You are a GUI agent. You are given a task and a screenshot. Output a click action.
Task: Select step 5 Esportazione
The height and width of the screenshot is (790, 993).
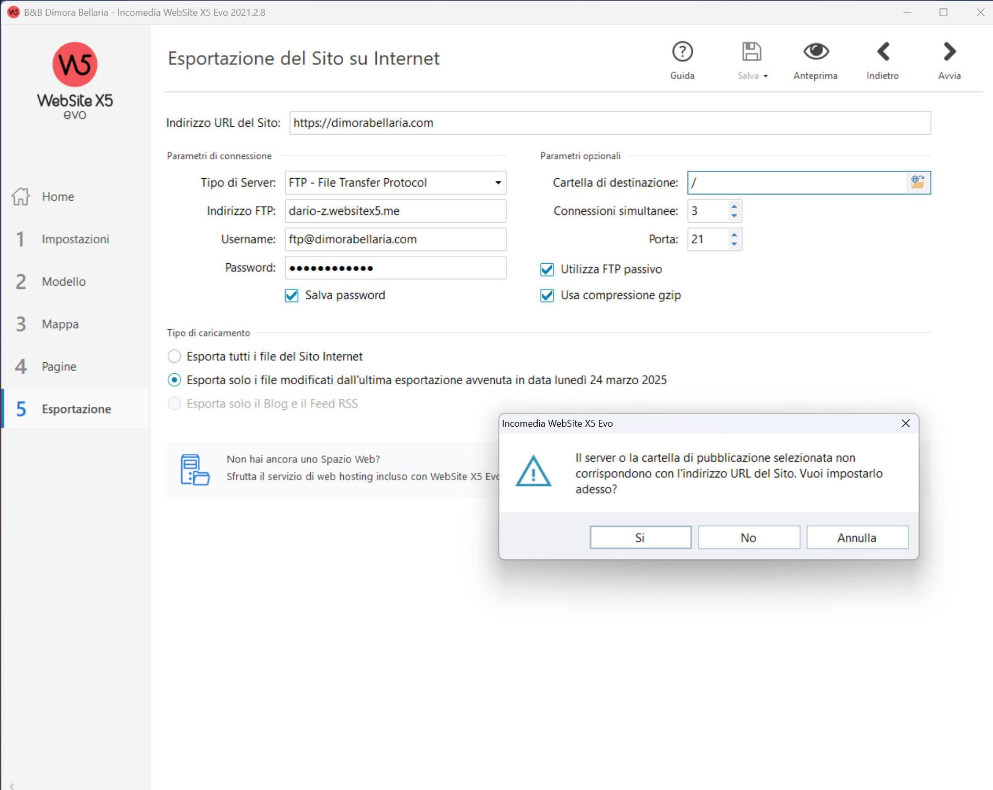[x=75, y=409]
